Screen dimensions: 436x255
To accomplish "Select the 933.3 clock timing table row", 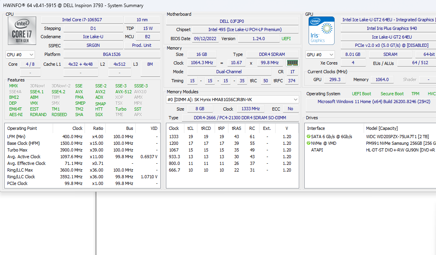I will [232, 157].
